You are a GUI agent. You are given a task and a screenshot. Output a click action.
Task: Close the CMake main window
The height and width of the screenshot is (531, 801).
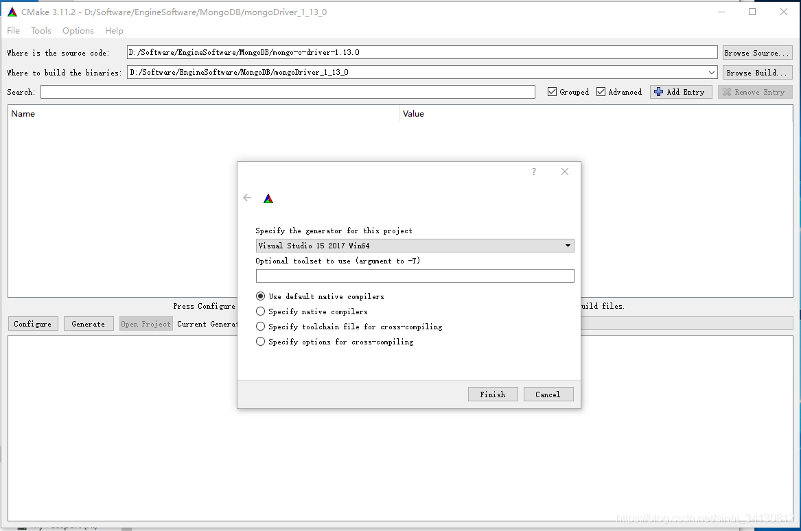784,12
